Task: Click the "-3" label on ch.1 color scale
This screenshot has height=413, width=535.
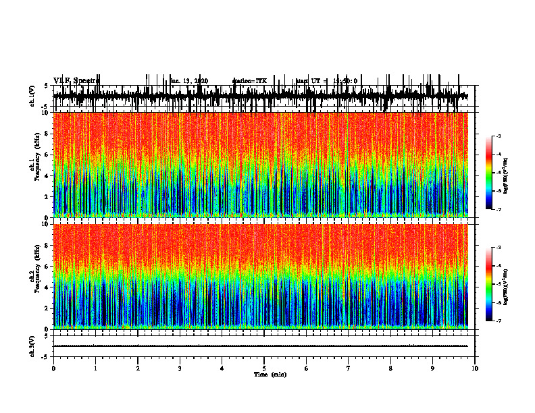Action: click(499, 136)
